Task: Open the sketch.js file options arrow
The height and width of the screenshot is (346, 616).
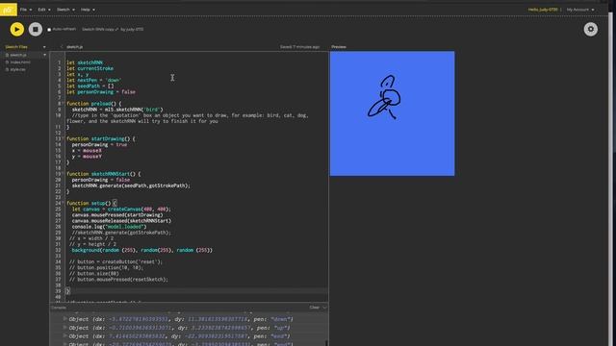Action: coord(45,55)
